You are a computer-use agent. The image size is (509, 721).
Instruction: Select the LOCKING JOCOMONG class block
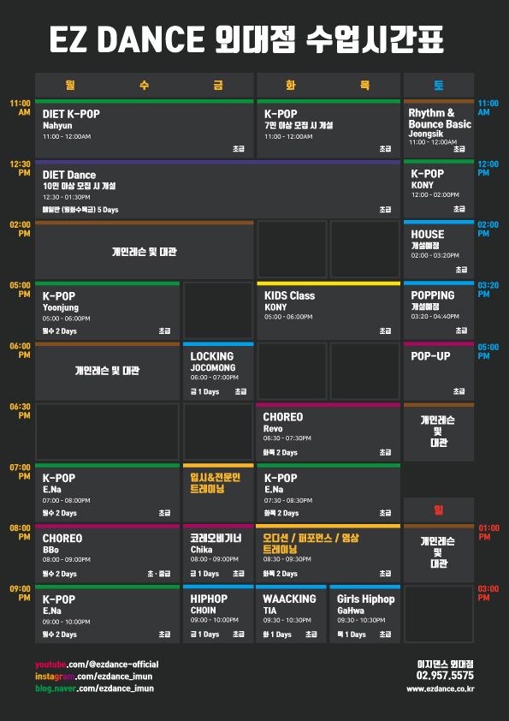(x=218, y=371)
